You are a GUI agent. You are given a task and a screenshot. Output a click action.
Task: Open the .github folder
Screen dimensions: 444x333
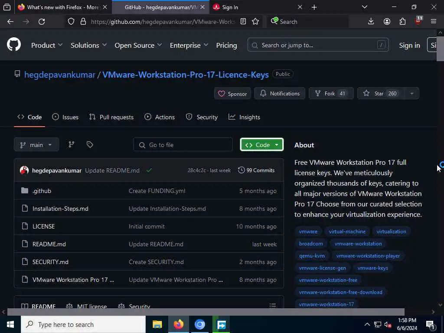click(42, 191)
